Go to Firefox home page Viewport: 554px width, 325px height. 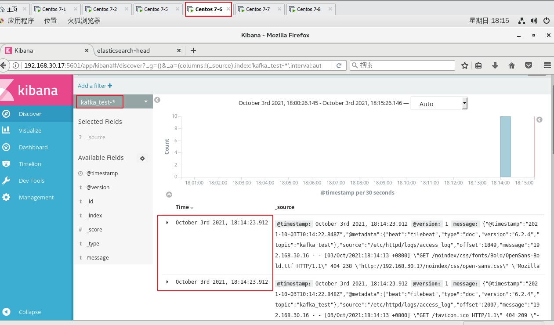coord(512,65)
